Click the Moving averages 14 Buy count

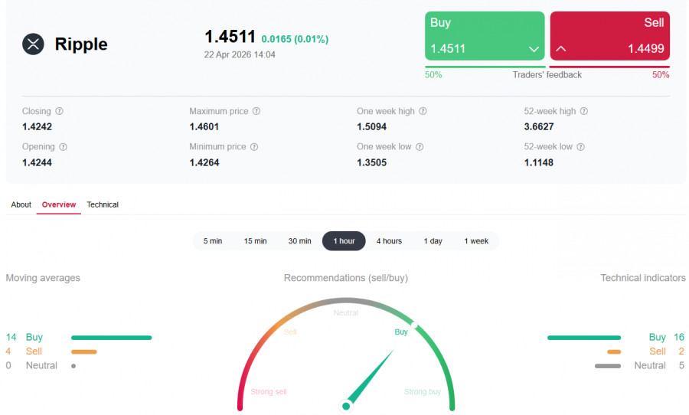pyautogui.click(x=11, y=337)
